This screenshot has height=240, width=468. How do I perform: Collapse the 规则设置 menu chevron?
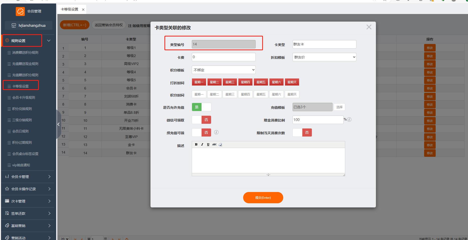[49, 40]
